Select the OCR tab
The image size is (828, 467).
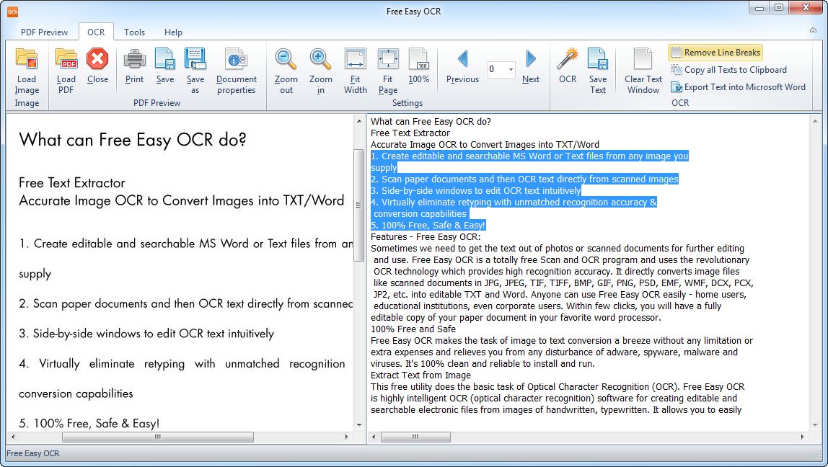96,32
